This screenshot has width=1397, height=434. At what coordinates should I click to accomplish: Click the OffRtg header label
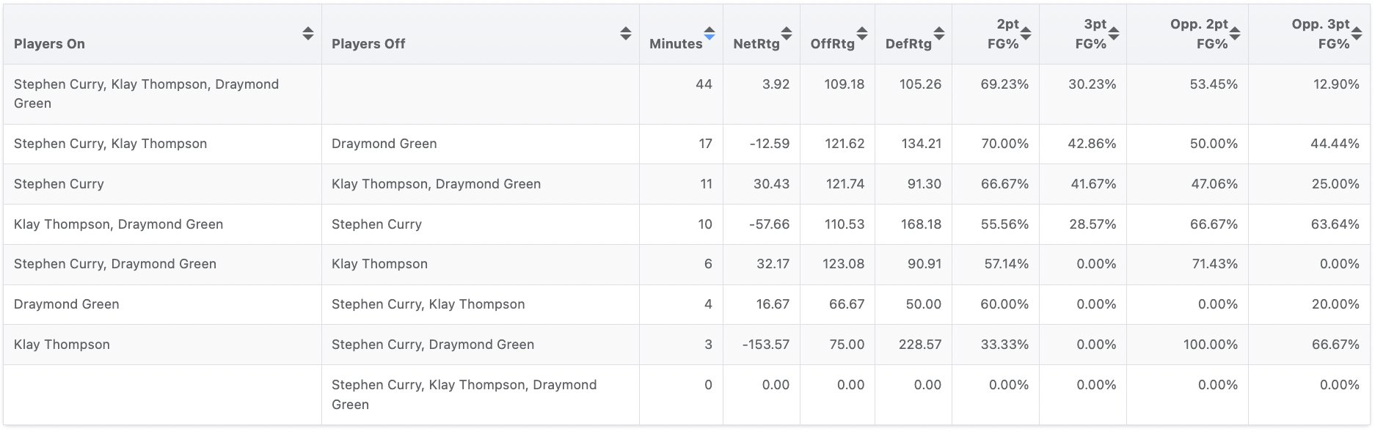(833, 44)
